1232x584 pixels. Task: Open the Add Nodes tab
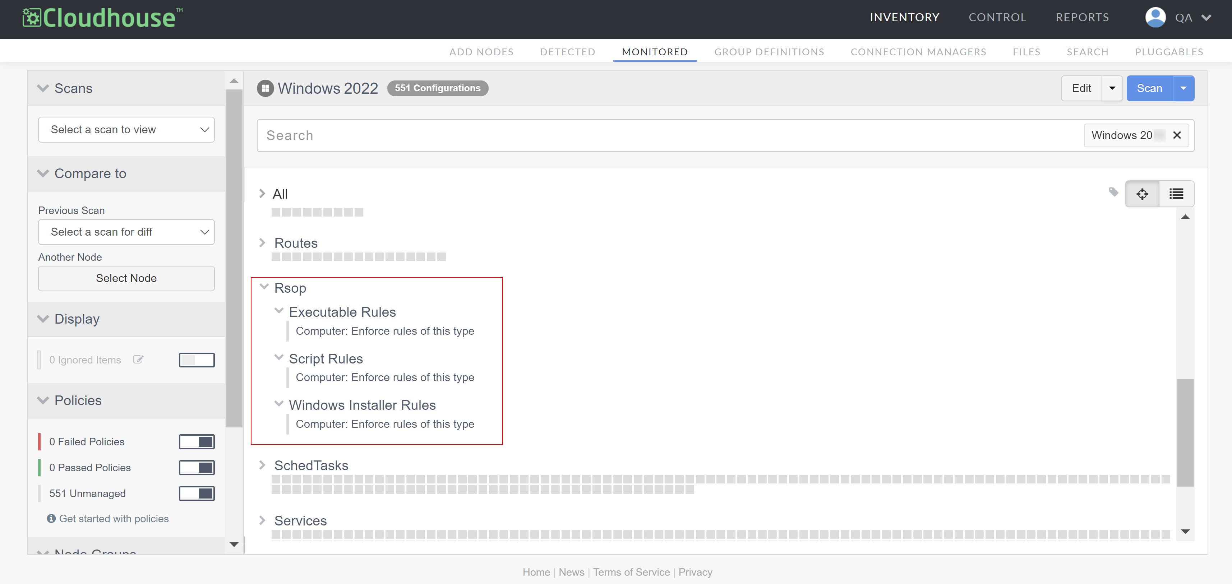pos(481,52)
